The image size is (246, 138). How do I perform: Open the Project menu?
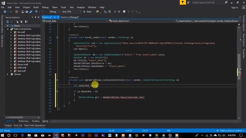(27, 7)
